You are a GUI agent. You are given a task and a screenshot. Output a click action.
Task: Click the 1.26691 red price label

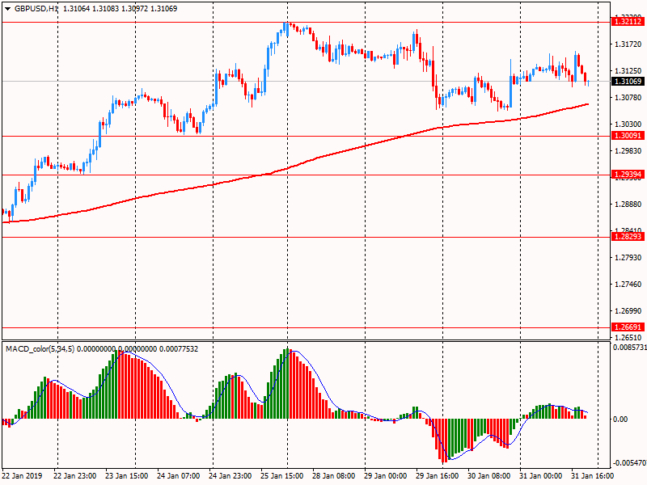(626, 328)
